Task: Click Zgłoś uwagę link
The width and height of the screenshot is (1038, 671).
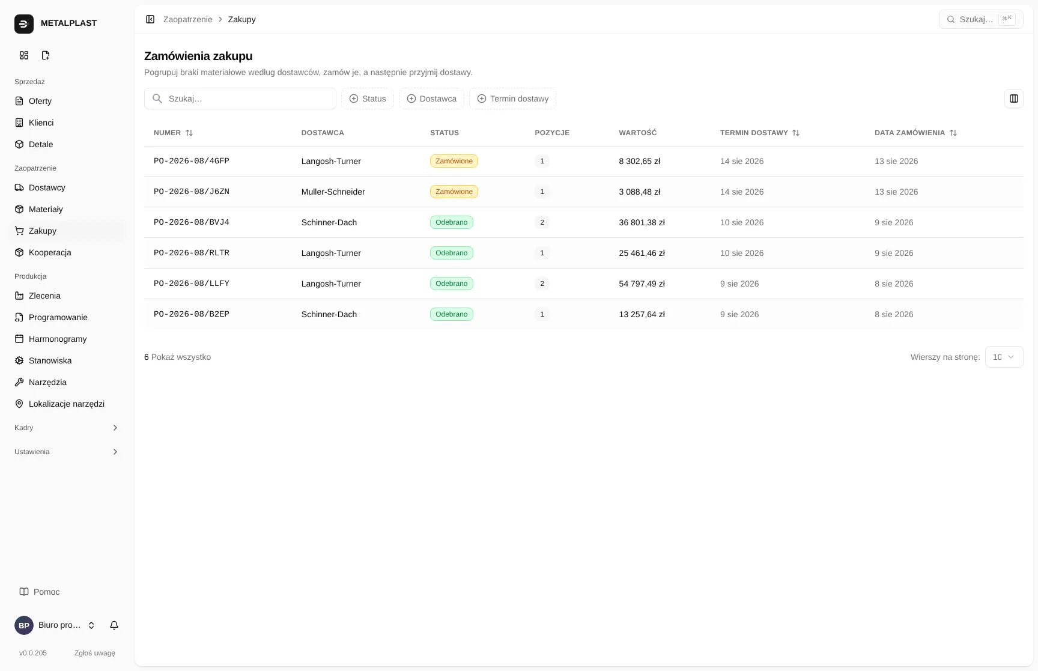Action: pos(95,653)
